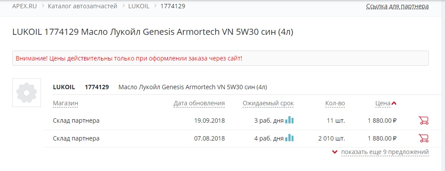
Task: Open APEX.RU breadcrumb home link
Action: point(24,6)
